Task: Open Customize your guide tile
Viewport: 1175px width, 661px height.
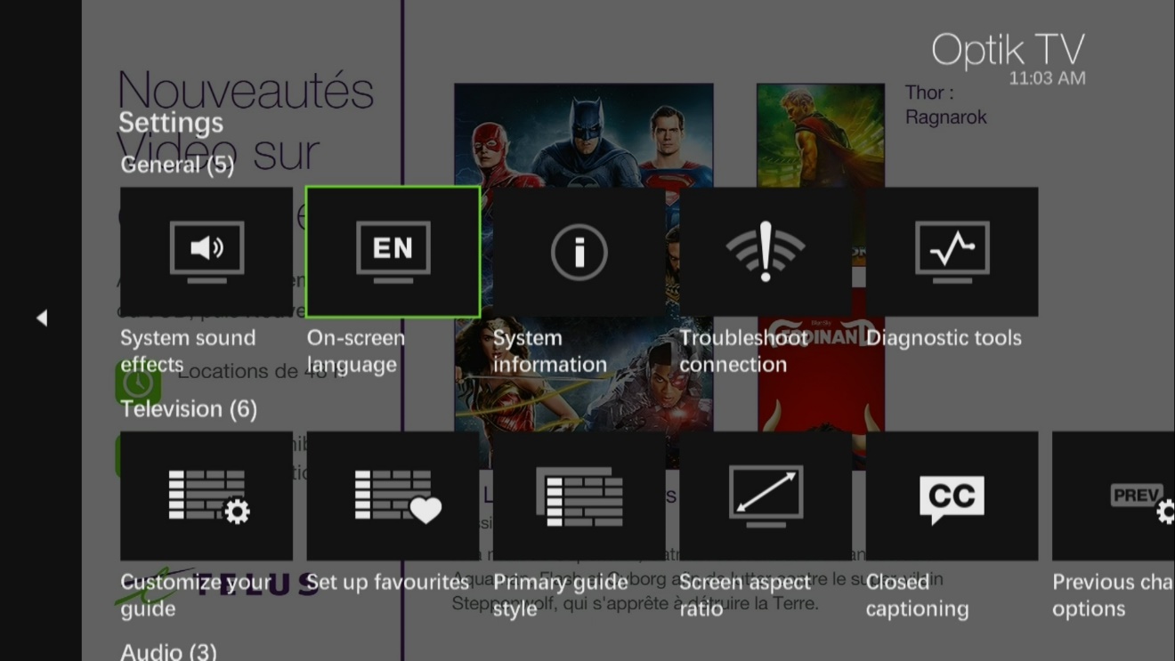Action: coord(207,496)
